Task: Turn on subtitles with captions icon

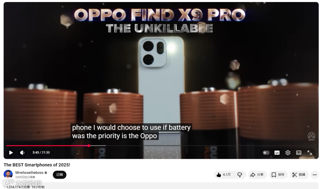Action: pos(277,153)
